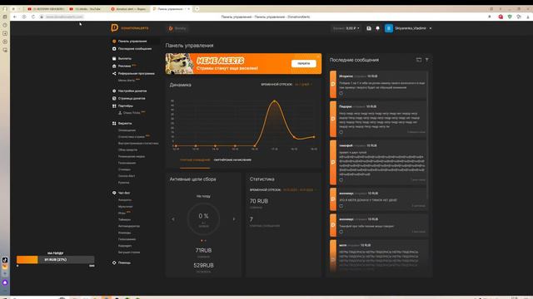Select the orange active Динамика chart tab
This screenshot has width=533, height=299.
coord(195,159)
